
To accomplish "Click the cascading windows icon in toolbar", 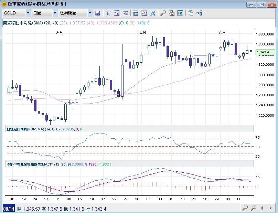I will coord(191,13).
